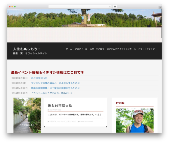Open the スポーツアロマ menu item

pyautogui.click(x=97, y=49)
